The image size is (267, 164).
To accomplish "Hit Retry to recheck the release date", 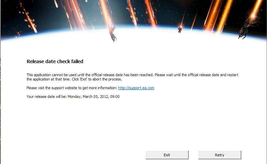I will coord(220,155).
